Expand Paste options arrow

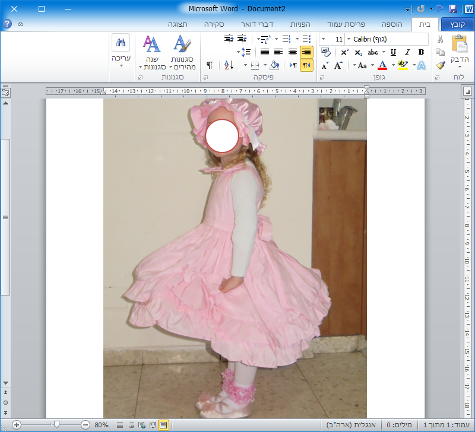(460, 67)
